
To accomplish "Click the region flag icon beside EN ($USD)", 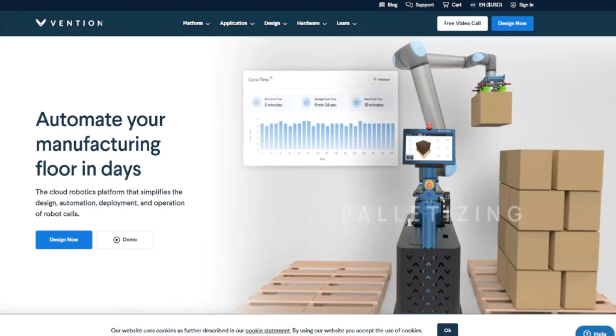I will click(473, 5).
